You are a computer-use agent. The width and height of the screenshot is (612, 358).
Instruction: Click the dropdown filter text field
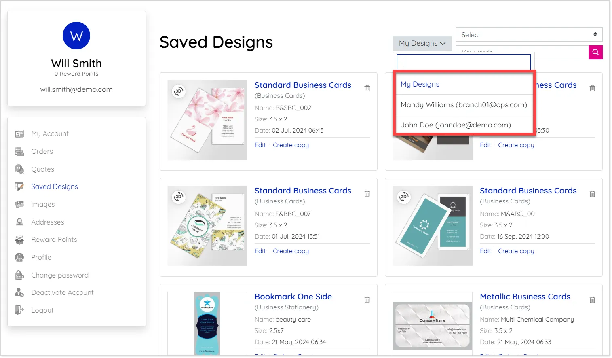pos(464,63)
